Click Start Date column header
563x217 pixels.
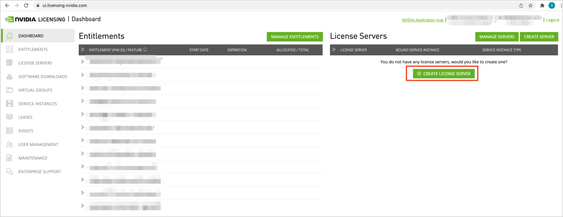(x=199, y=50)
